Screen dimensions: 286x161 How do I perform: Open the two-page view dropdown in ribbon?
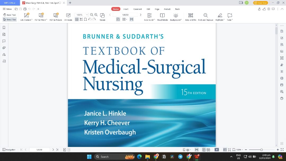tap(125, 19)
